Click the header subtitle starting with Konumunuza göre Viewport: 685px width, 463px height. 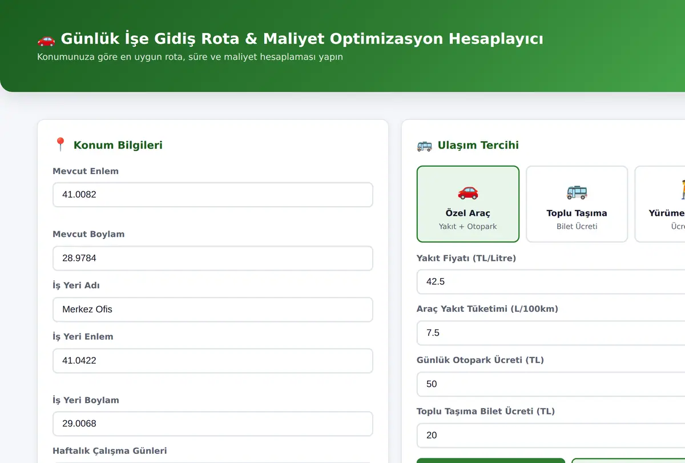(190, 57)
